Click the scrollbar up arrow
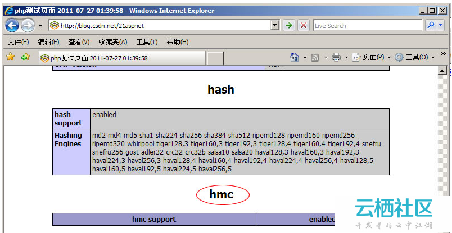This screenshot has width=452, height=233. pos(442,71)
